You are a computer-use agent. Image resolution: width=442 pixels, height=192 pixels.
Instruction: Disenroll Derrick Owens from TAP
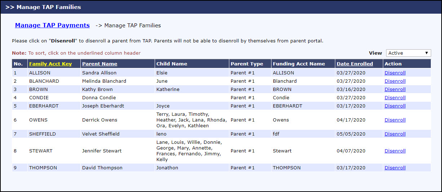[395, 120]
